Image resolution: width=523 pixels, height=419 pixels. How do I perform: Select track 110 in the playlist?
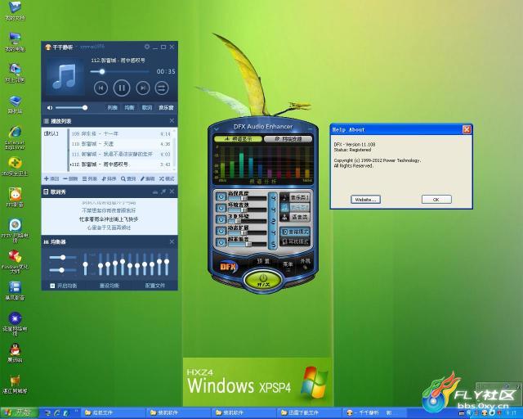(x=121, y=144)
